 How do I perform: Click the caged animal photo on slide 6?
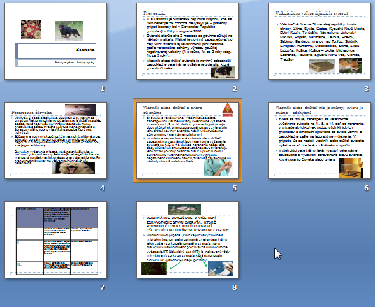[351, 168]
